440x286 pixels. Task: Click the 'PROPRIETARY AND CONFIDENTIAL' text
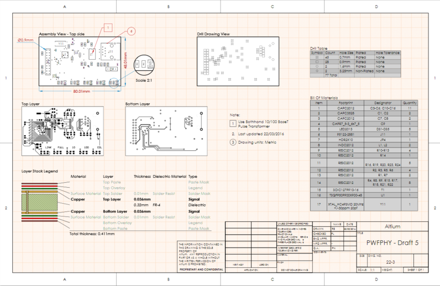click(x=201, y=269)
